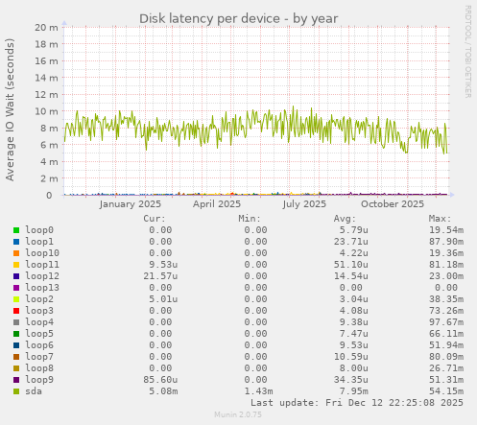Select the sda legend label
This screenshot has height=425, width=477.
tap(34, 391)
